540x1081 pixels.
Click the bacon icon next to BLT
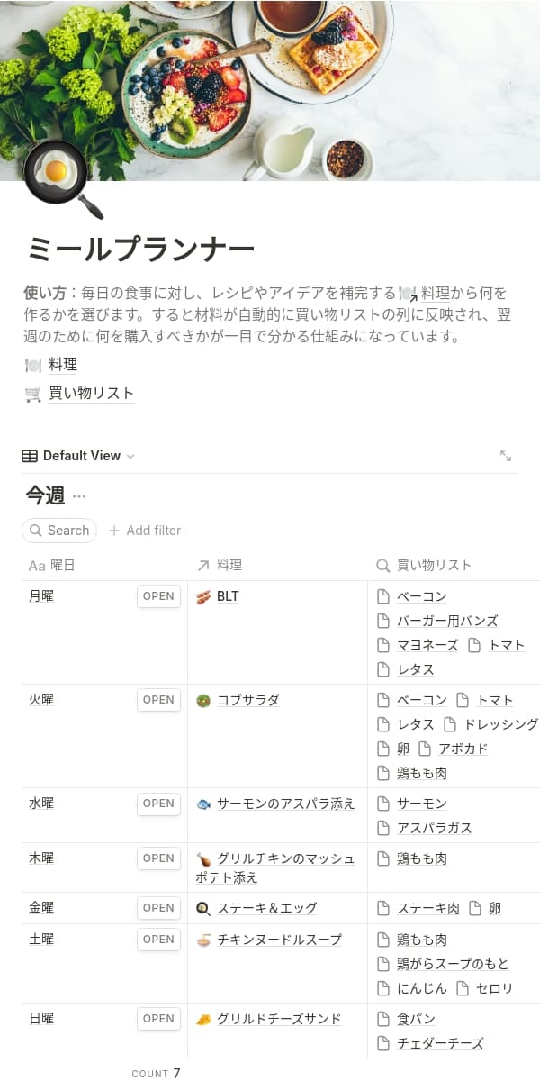pos(203,596)
